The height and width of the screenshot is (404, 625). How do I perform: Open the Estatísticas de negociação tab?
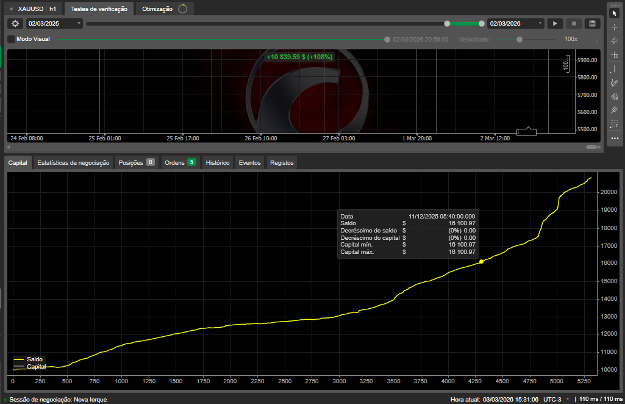(x=73, y=163)
